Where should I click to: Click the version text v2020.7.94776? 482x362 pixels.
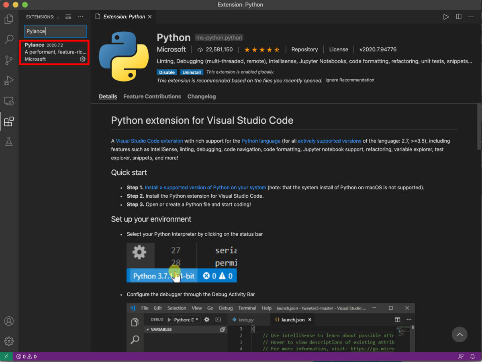pos(378,49)
